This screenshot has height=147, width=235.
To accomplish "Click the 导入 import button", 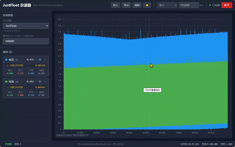I will [x=115, y=5].
